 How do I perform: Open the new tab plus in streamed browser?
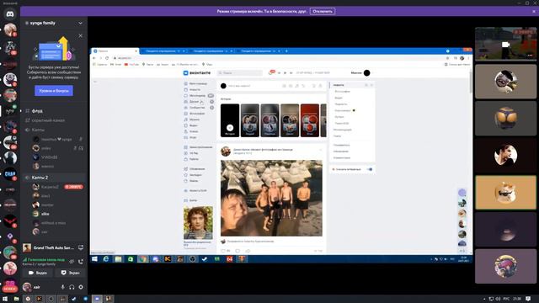point(286,51)
